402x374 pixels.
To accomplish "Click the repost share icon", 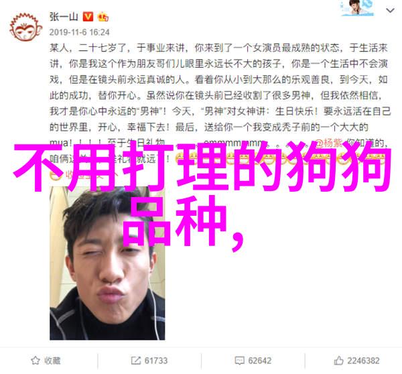I will coord(135,361).
